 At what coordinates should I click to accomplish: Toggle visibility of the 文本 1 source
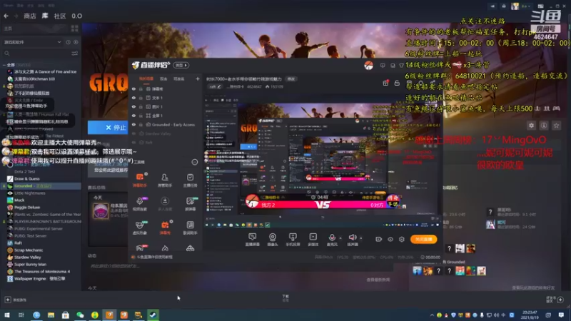click(133, 98)
